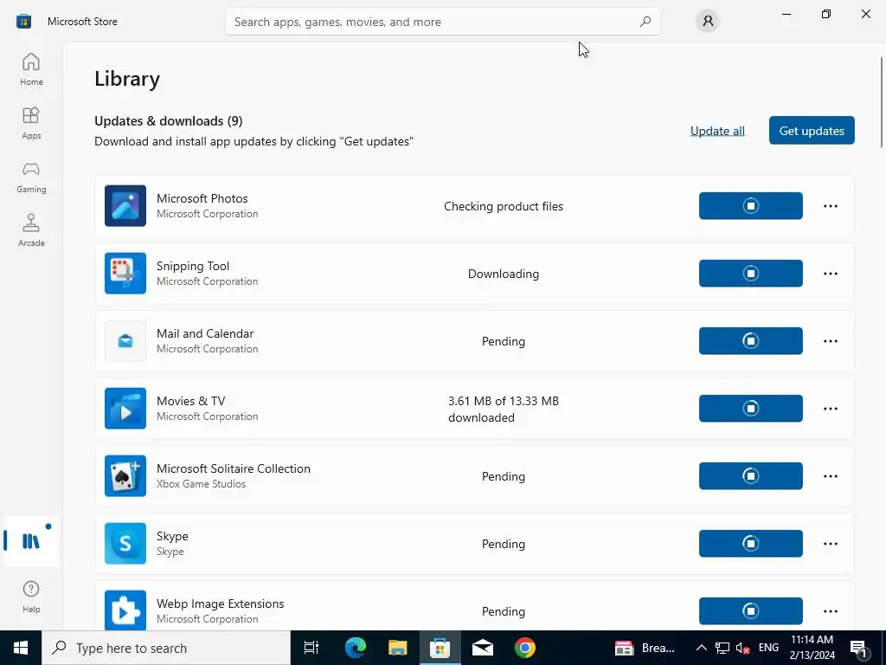
Task: Click the Checking product files status
Action: (504, 206)
